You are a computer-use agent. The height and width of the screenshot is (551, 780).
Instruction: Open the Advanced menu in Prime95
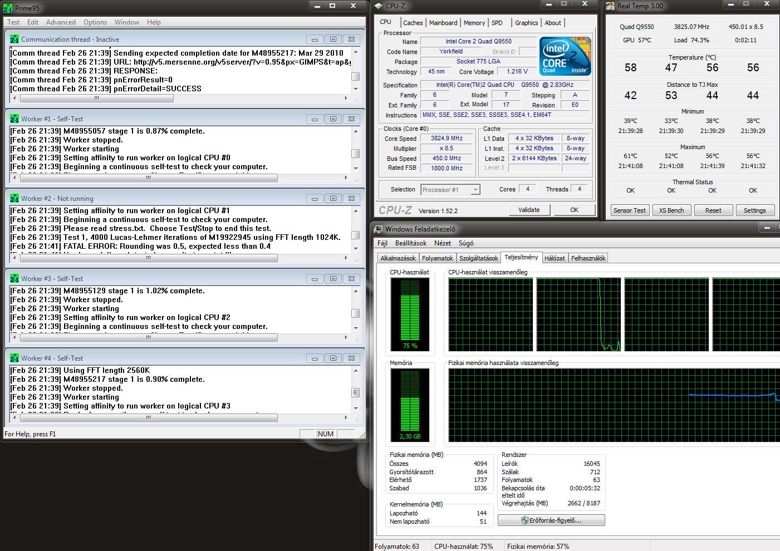pyautogui.click(x=61, y=22)
